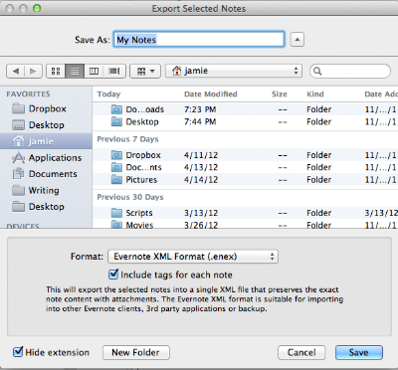Image resolution: width=398 pixels, height=370 pixels.
Task: Sort by the Size column header
Action: 280,94
